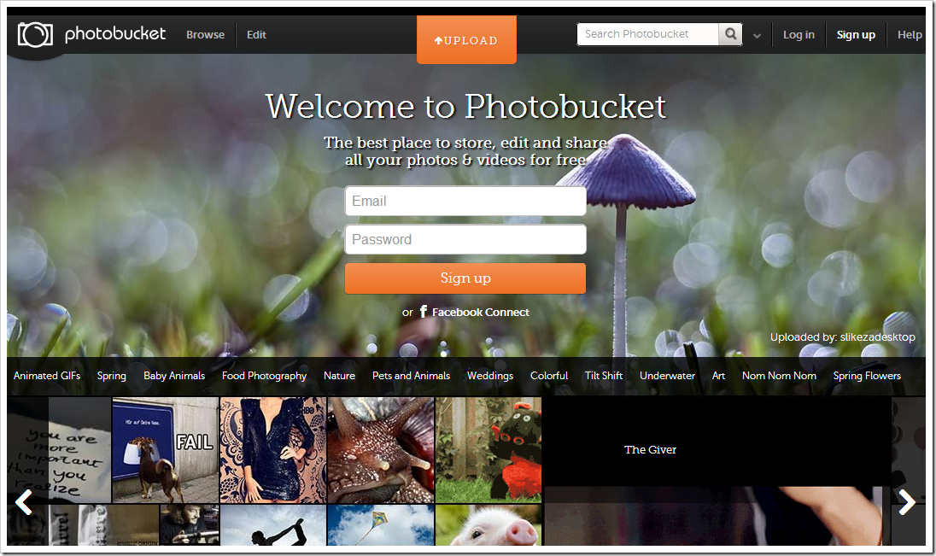The image size is (936, 556).
Task: Open the Help link
Action: (910, 35)
